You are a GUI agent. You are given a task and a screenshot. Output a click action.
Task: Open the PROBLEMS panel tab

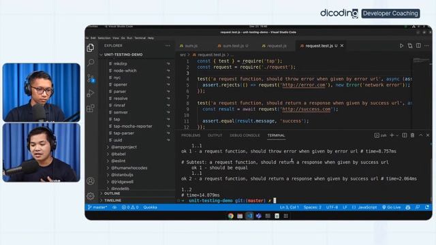tap(191, 135)
